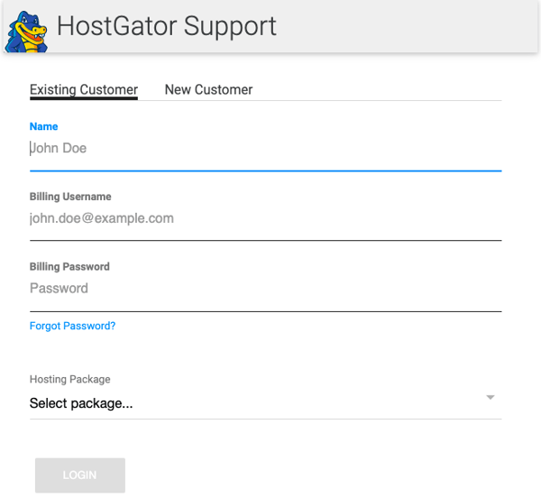The image size is (541, 498).
Task: Click into the Billing Username field
Action: pos(265,218)
